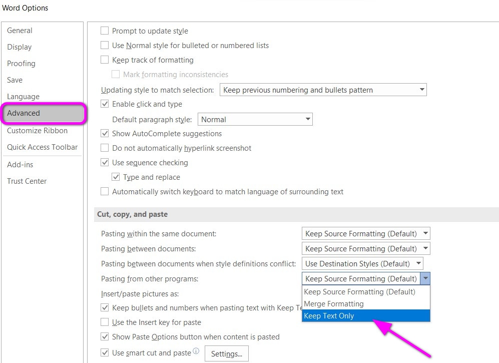Screen dimensions: 499x363
Task: Open Pasting between documents dropdown
Action: (x=366, y=249)
